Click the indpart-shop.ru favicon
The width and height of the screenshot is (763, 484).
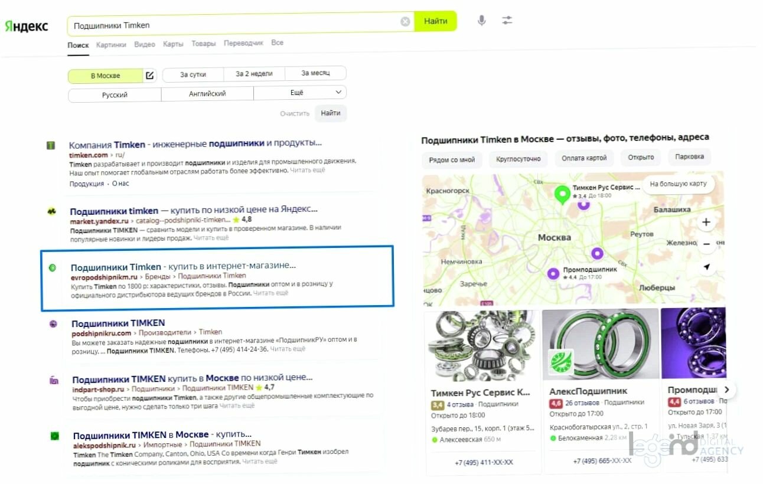[x=54, y=380]
